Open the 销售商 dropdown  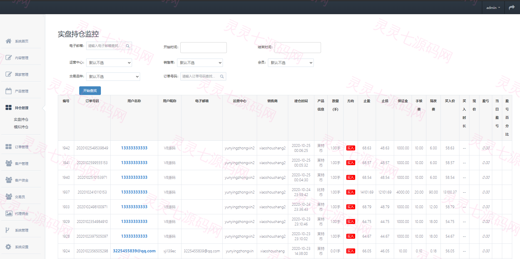[200, 63]
